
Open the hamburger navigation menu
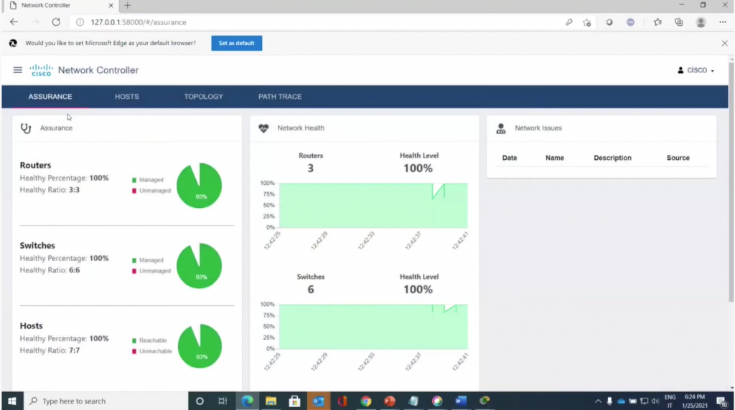coord(17,70)
